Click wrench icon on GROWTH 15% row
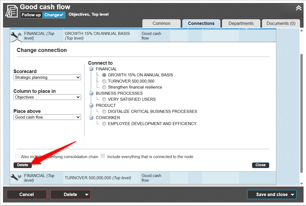This screenshot has height=206, width=306. (x=14, y=35)
